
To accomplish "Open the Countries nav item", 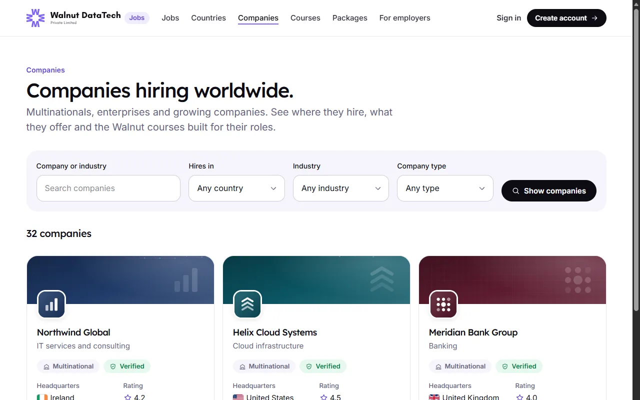I will pos(208,18).
